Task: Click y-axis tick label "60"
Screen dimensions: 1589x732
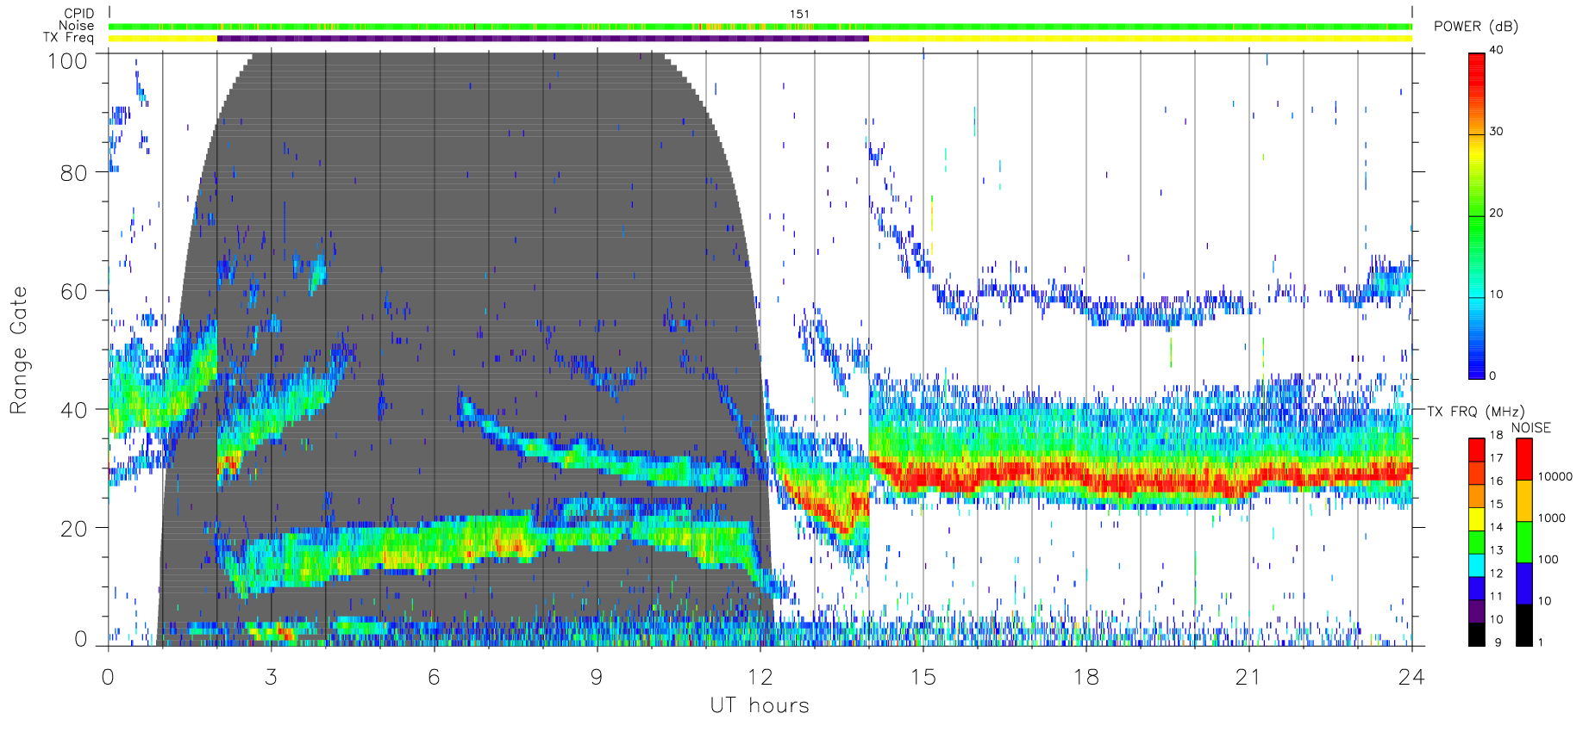Action: click(73, 291)
